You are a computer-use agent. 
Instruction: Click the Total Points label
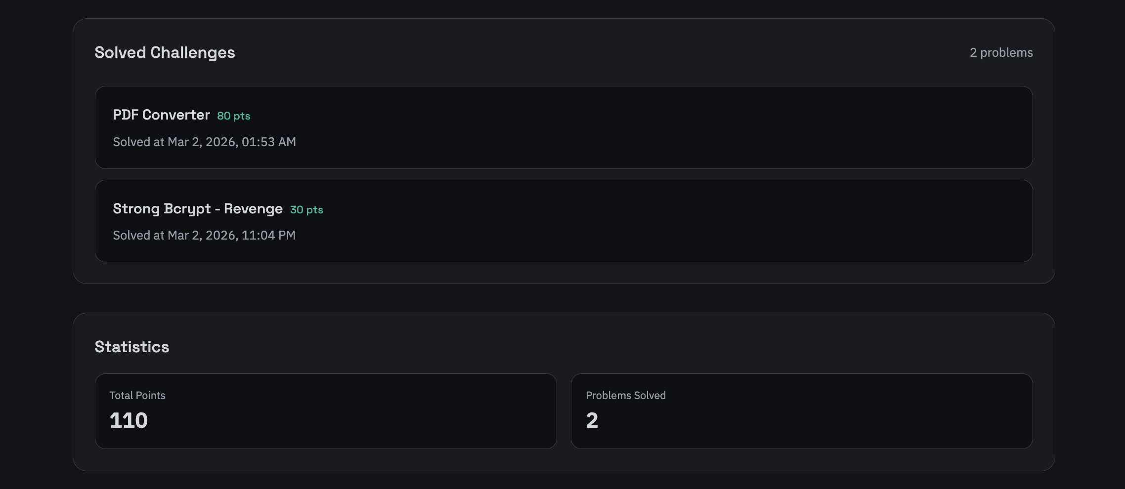(x=137, y=396)
